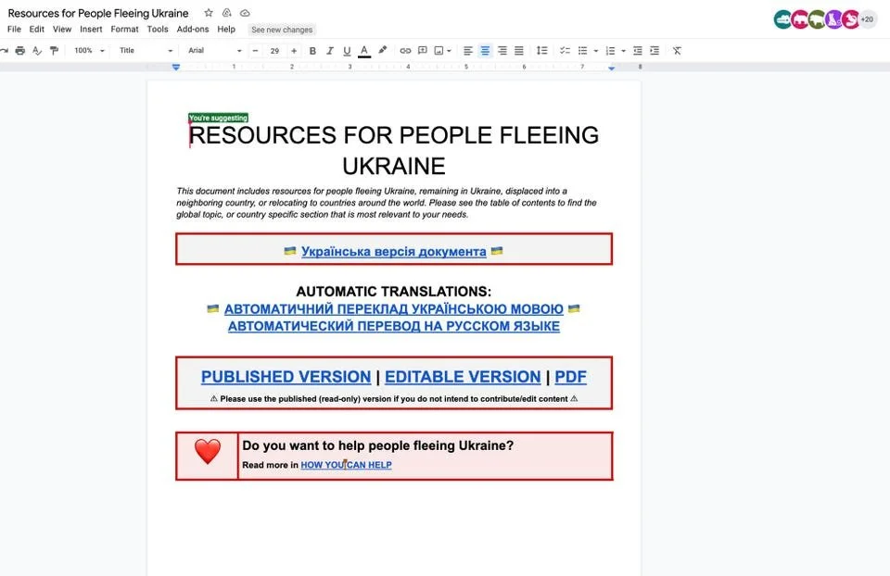Print the document with the printer icon
This screenshot has width=890, height=576.
click(20, 50)
